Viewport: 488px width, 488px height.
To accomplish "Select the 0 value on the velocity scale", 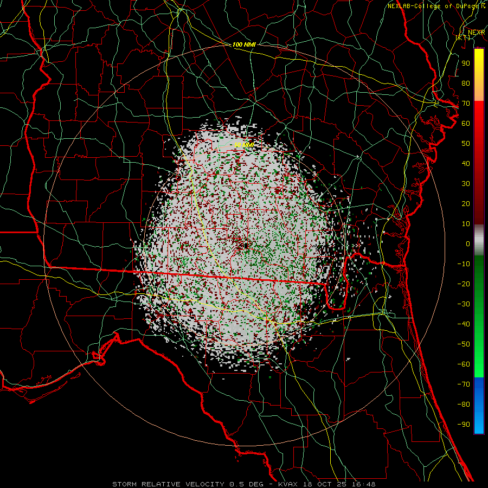I will pos(468,244).
